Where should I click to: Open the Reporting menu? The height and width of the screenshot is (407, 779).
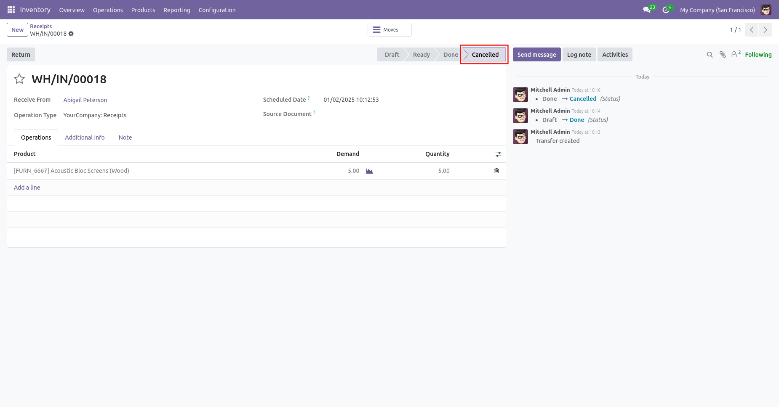click(177, 10)
